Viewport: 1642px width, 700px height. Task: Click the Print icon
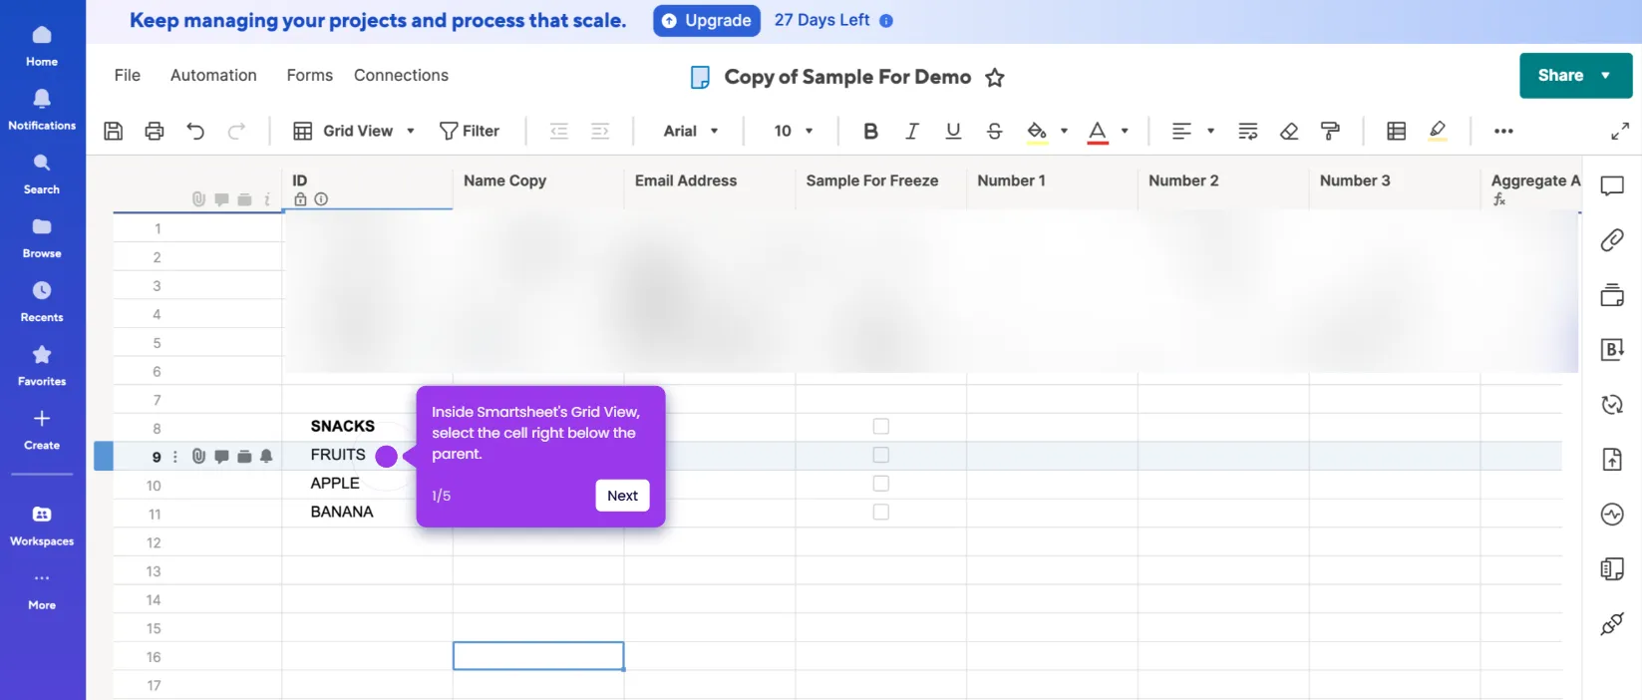[x=155, y=131]
